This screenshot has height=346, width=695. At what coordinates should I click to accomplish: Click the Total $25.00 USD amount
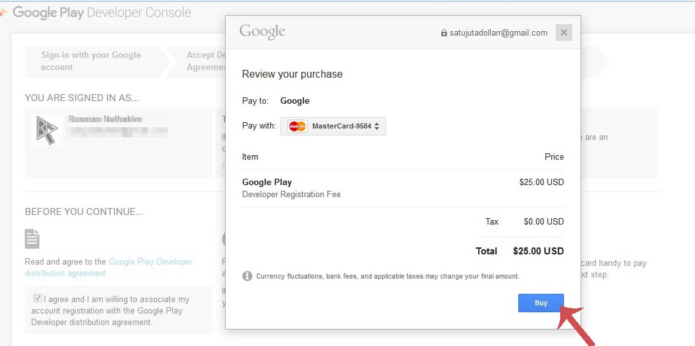(538, 251)
